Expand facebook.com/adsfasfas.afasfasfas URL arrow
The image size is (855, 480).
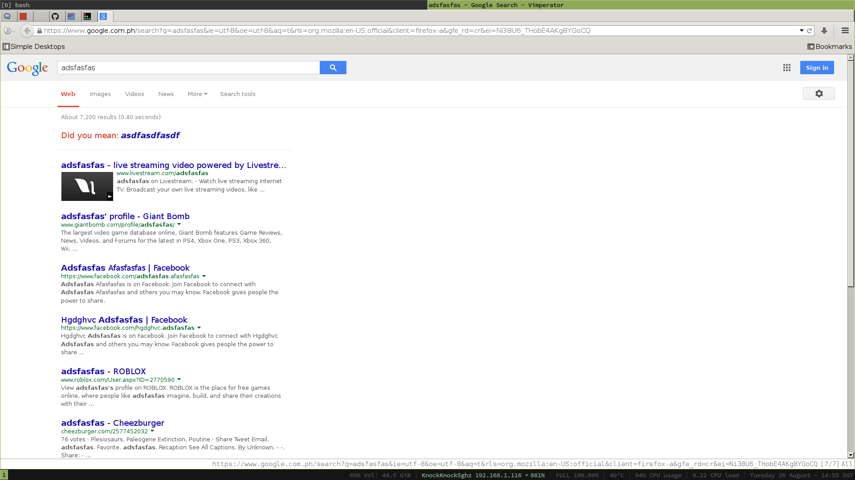[204, 276]
